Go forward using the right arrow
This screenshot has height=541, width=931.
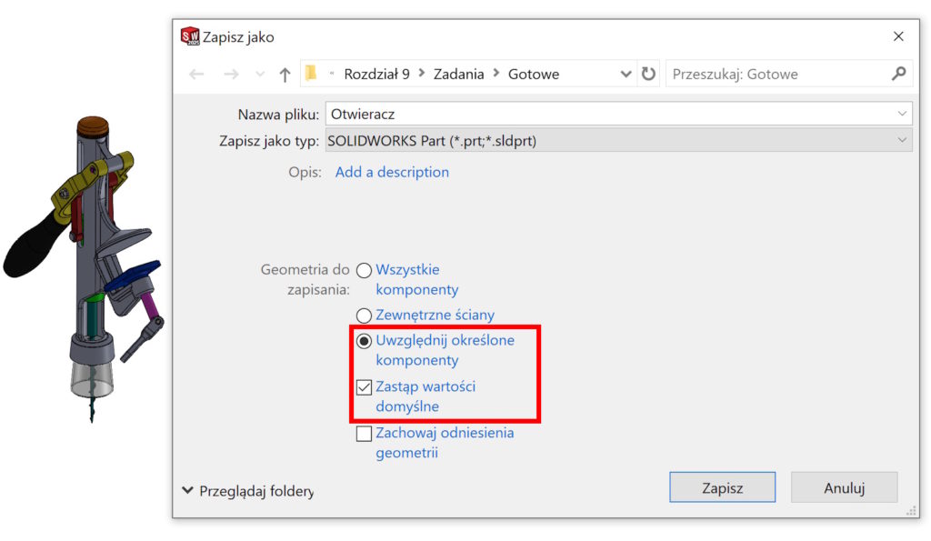(231, 75)
